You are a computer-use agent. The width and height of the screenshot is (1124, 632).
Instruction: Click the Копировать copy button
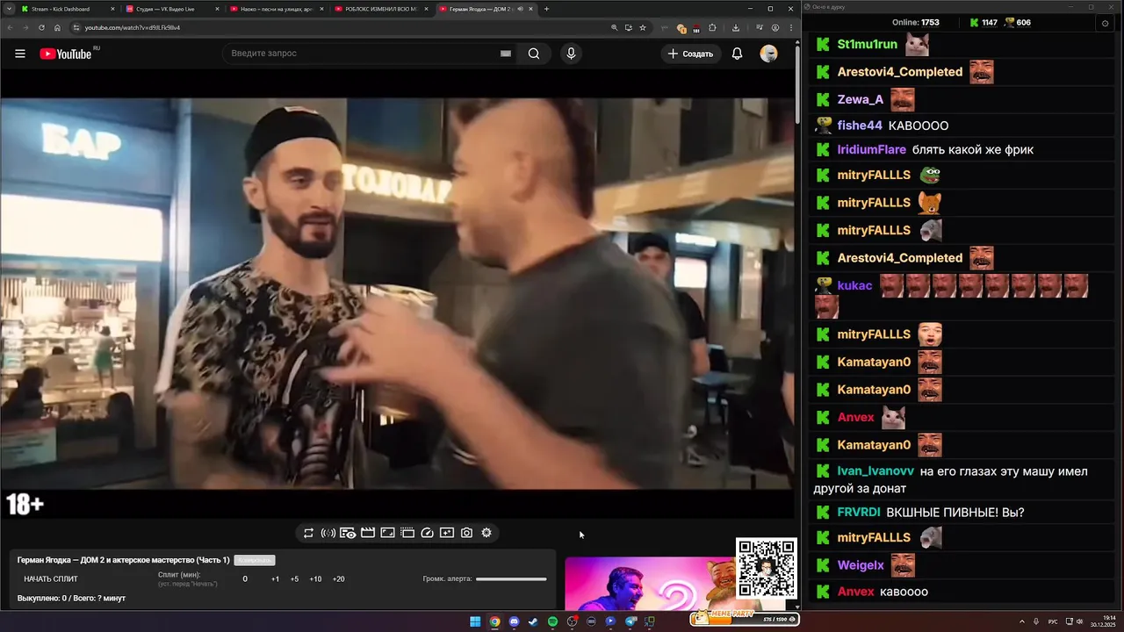tap(255, 560)
